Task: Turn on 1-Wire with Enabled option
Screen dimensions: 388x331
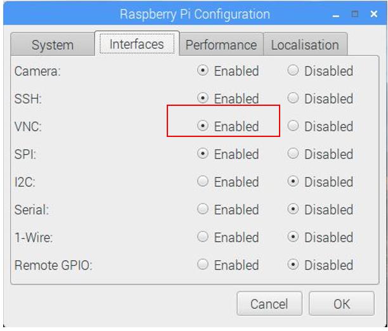Action: (203, 237)
